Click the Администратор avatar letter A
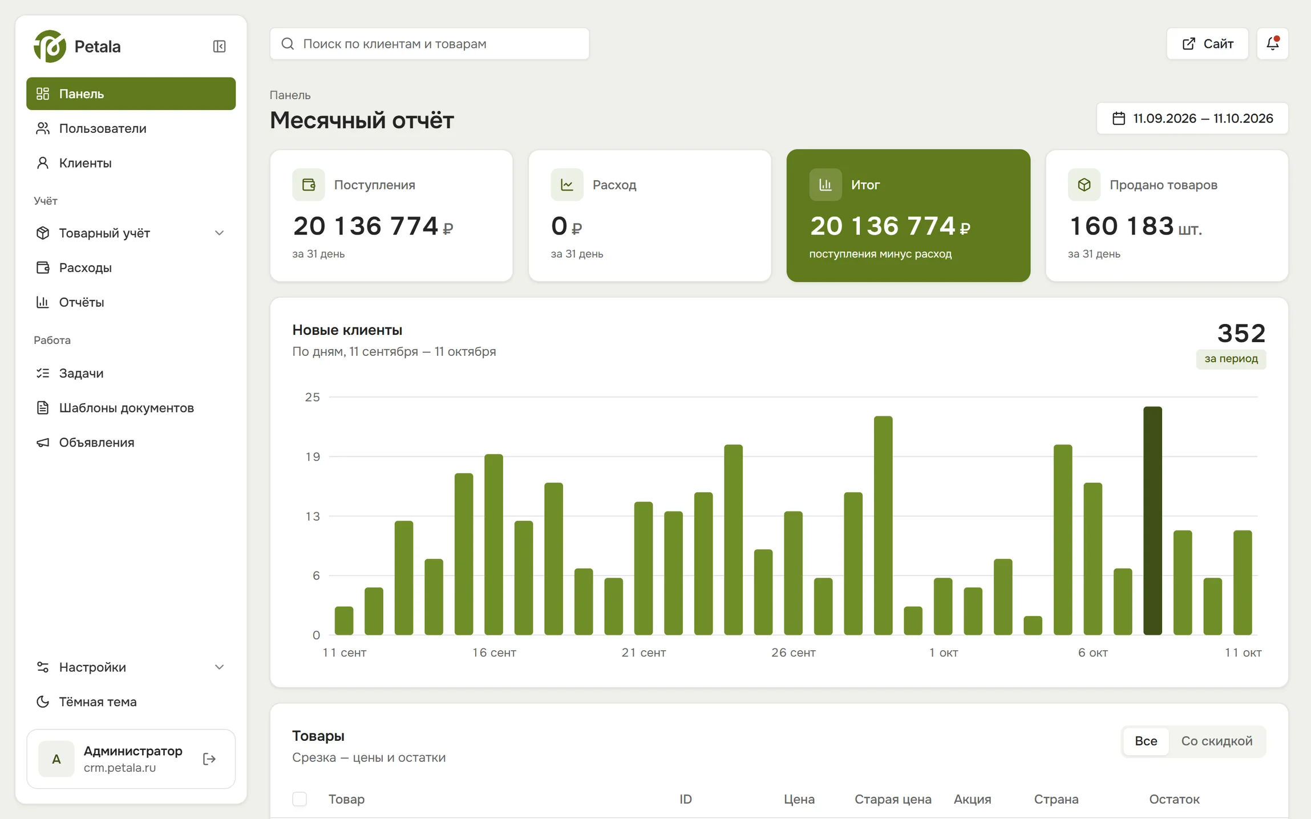1311x819 pixels. pyautogui.click(x=56, y=759)
